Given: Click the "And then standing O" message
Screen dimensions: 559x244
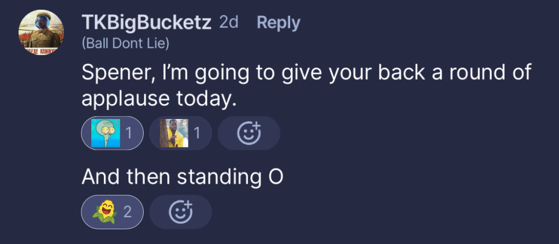Looking at the screenshot, I should (182, 177).
